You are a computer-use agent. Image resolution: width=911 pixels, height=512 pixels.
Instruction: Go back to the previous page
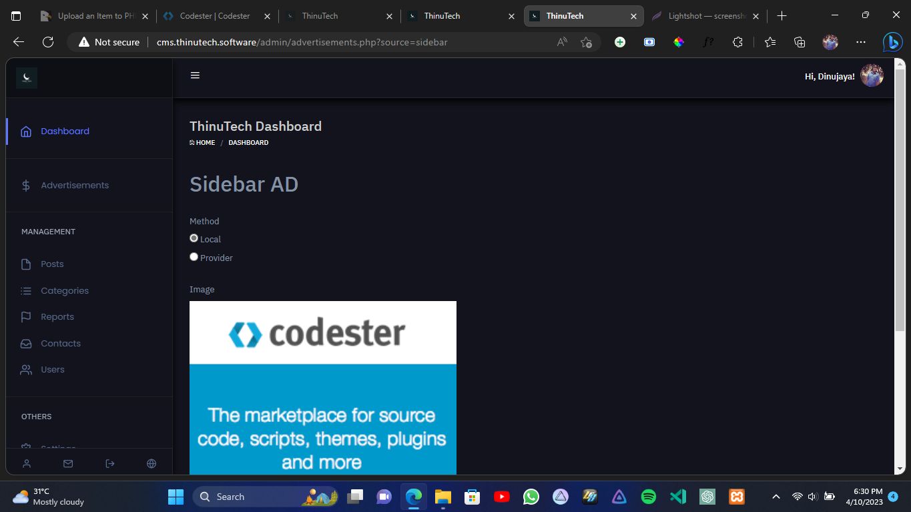click(19, 42)
